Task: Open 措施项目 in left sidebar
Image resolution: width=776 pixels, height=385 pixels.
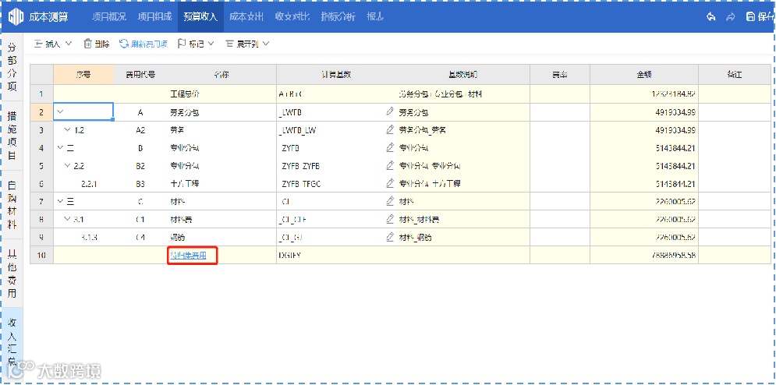Action: pos(12,135)
